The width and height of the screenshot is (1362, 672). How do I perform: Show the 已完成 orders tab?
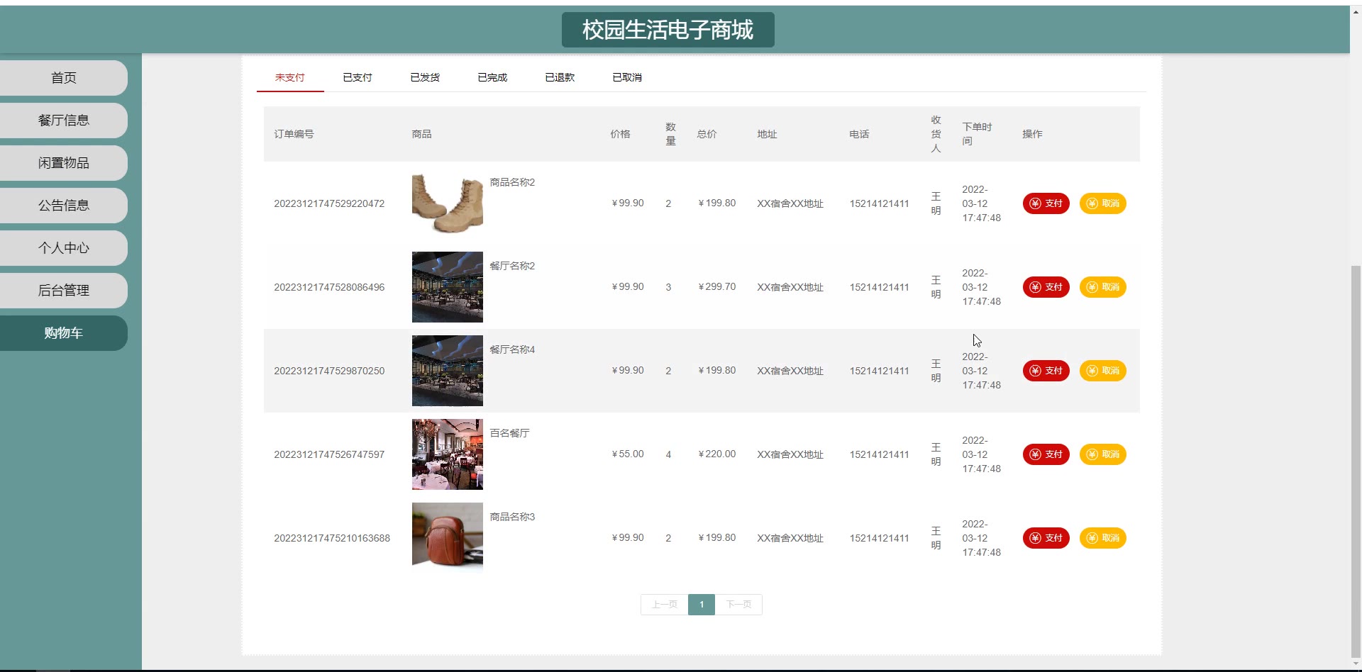coord(492,77)
